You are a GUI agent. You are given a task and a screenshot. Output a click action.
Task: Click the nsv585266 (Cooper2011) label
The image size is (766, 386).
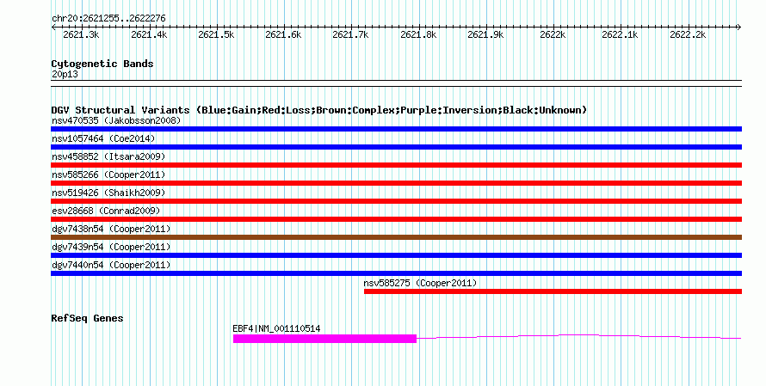(x=108, y=175)
